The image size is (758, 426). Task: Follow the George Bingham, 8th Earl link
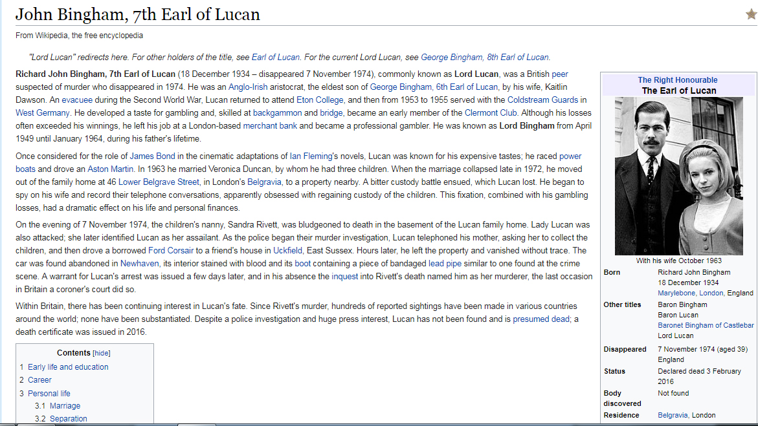(485, 57)
